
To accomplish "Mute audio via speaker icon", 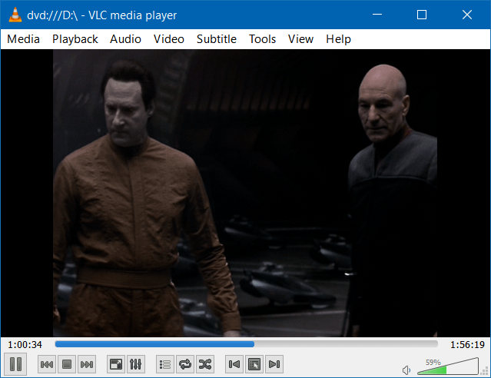I will (x=406, y=370).
